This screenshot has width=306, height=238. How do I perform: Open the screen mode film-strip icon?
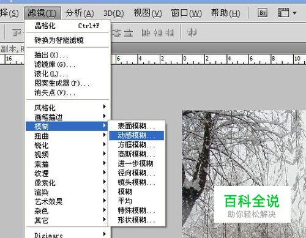tap(283, 13)
